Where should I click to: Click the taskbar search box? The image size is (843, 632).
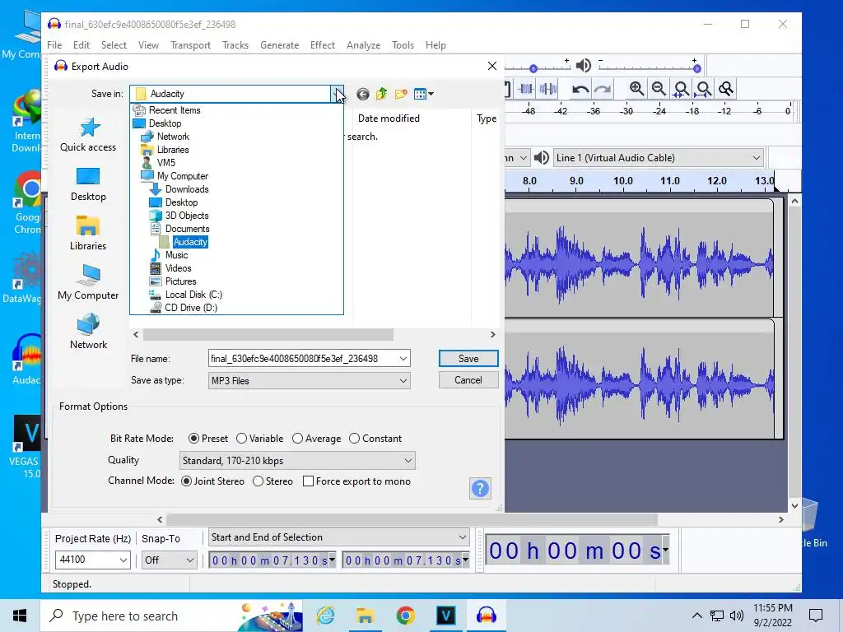[171, 616]
